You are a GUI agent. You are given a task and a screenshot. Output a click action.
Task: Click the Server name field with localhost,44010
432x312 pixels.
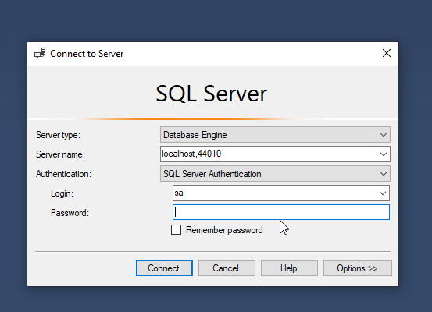[x=269, y=154]
